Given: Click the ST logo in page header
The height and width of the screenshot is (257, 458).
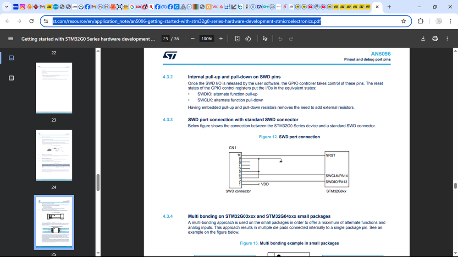Looking at the screenshot, I should point(170,55).
